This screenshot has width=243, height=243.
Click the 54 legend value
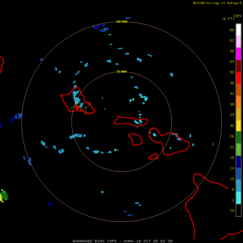tap(232, 62)
